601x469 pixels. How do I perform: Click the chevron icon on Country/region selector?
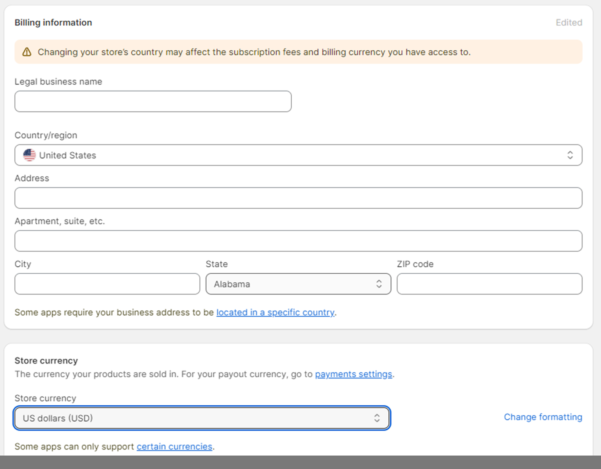point(570,155)
